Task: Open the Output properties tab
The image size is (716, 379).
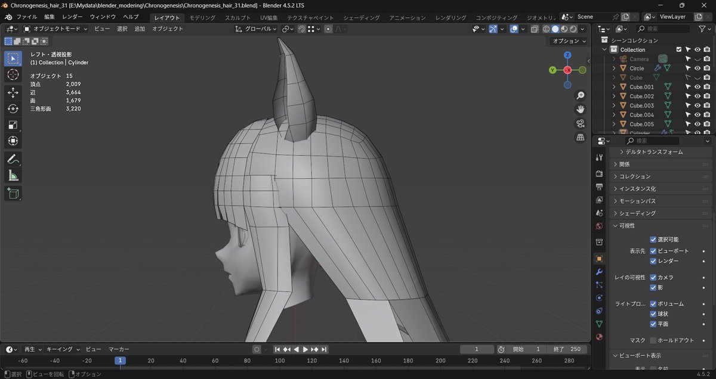Action: click(599, 187)
